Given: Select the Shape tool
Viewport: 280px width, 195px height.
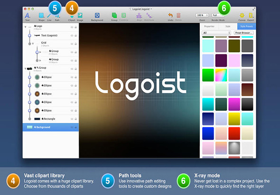Looking at the screenshot, I should tap(41, 16).
